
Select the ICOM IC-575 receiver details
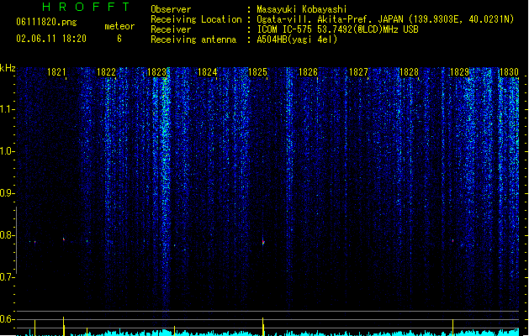point(338,29)
